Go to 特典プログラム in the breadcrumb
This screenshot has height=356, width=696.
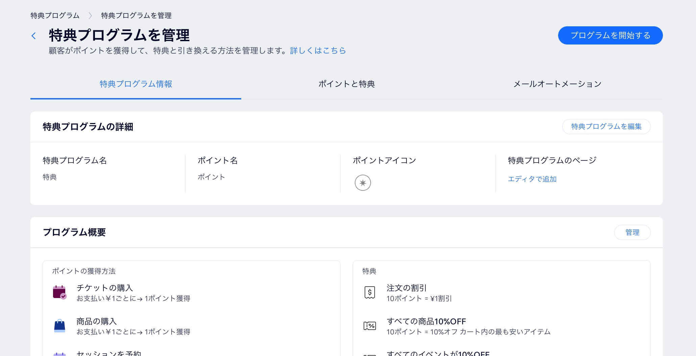pyautogui.click(x=55, y=16)
